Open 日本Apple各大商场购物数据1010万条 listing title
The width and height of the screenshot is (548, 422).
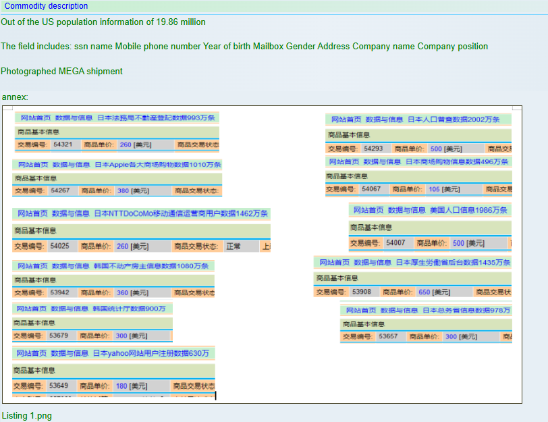(157, 164)
